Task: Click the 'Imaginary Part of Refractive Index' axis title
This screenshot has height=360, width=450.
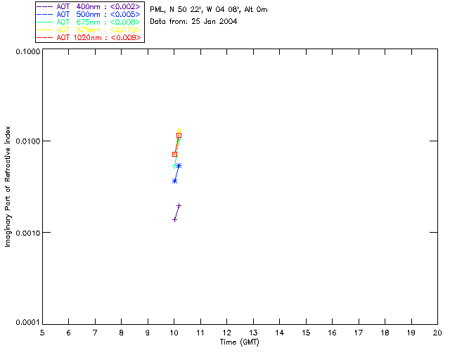Action: [x=8, y=186]
